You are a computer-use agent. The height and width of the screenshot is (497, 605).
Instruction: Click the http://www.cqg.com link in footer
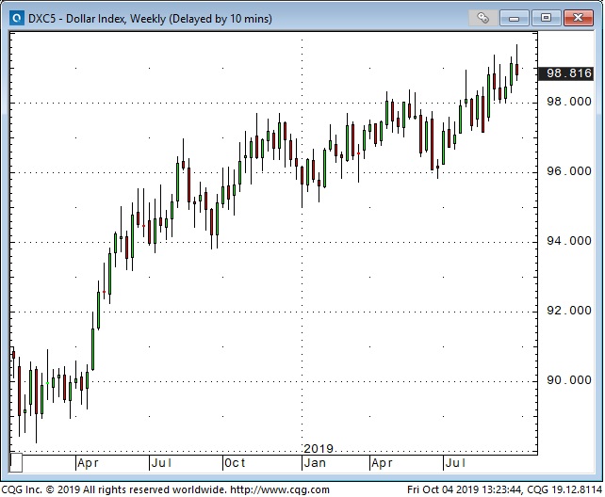click(280, 489)
